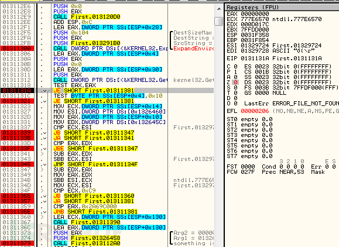
Task: Select the breakpoint address 0131135E
Action: [x=17, y=212]
